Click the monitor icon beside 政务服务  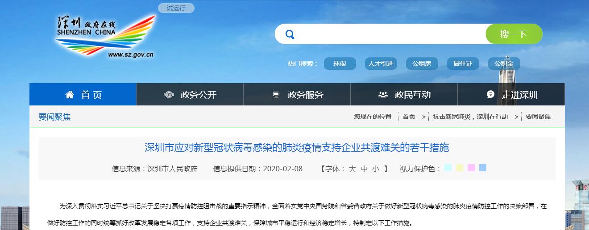(276, 94)
